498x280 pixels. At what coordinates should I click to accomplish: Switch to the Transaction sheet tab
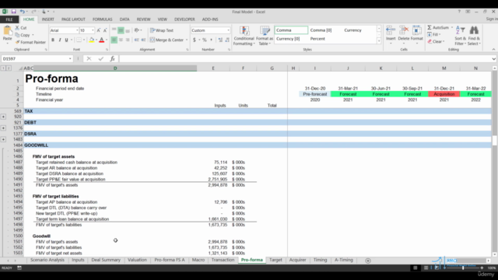click(223, 260)
